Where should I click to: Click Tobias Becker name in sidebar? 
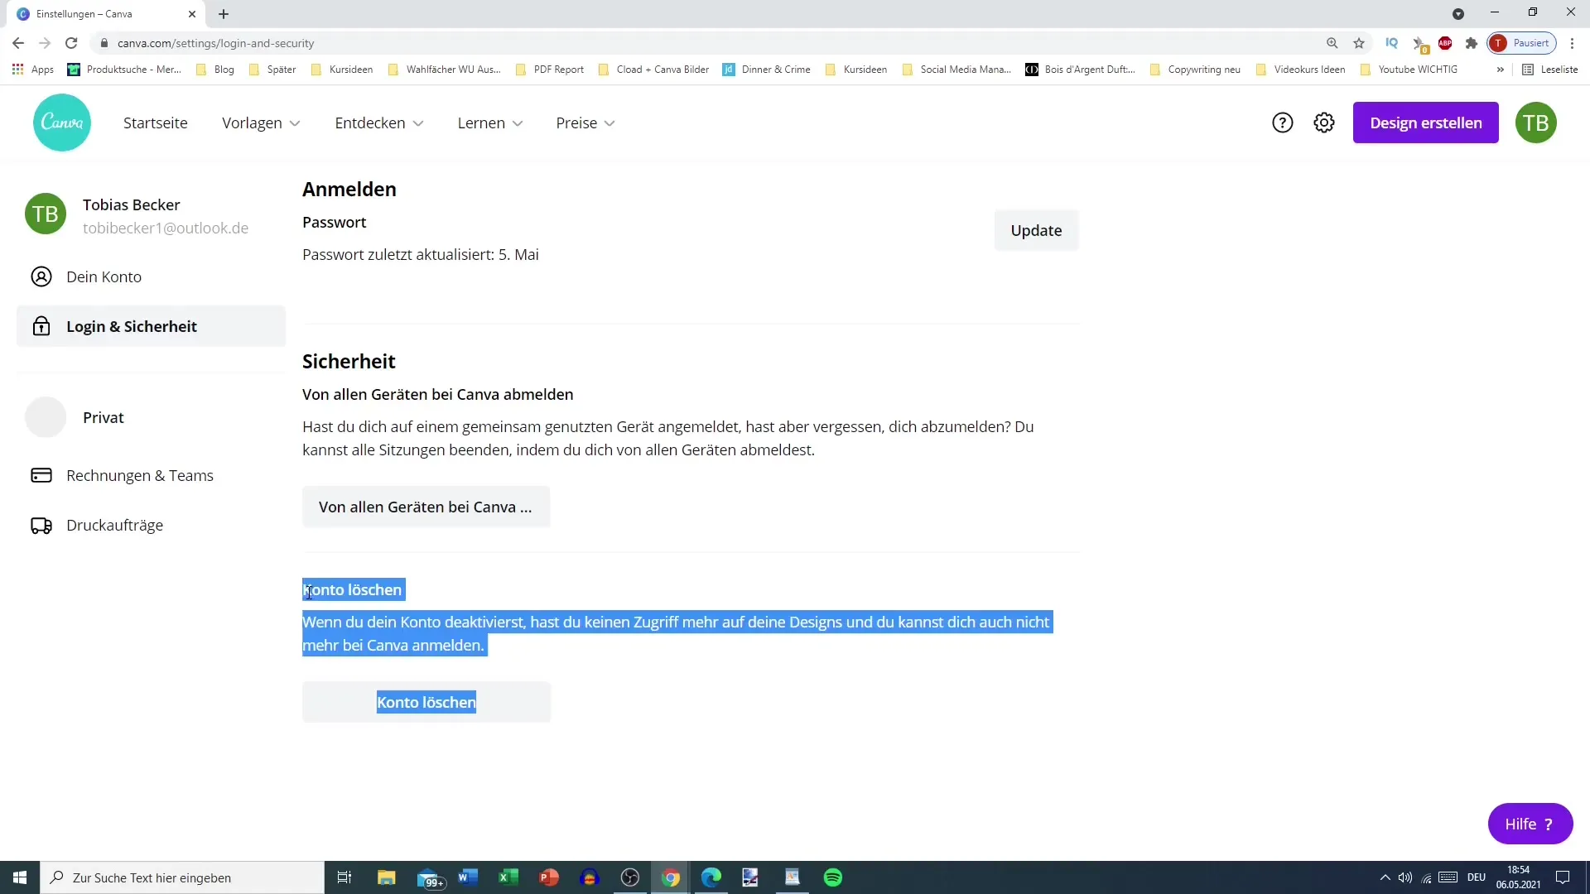click(x=131, y=204)
